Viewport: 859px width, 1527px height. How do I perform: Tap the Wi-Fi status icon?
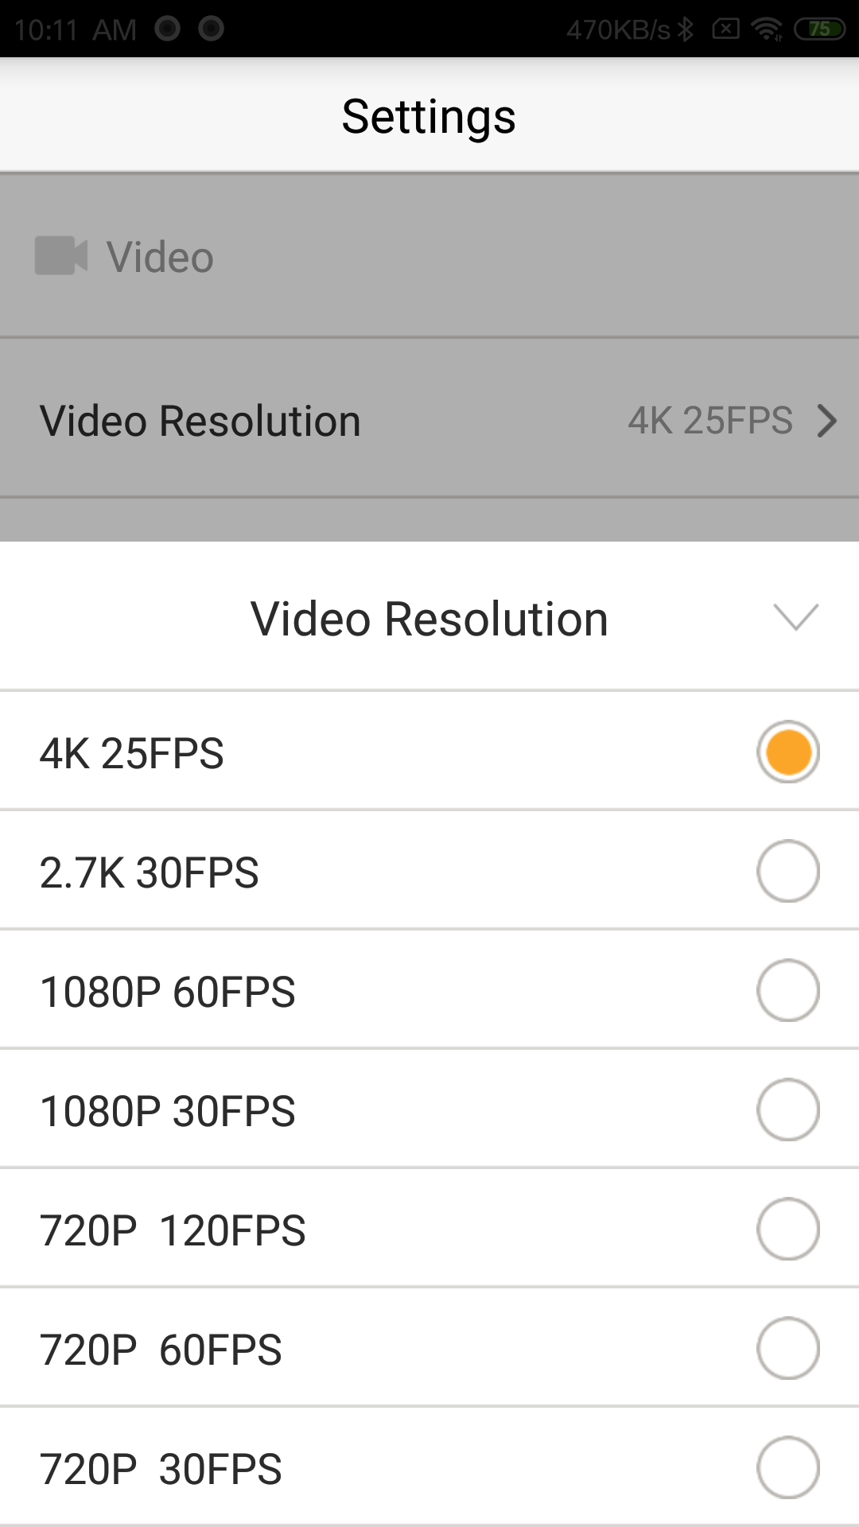coord(767,29)
